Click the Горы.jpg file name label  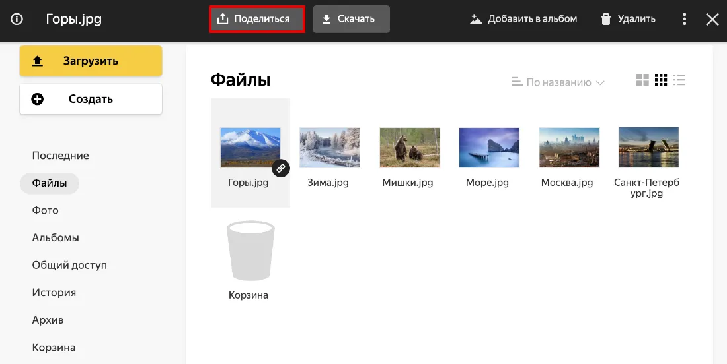coord(248,183)
